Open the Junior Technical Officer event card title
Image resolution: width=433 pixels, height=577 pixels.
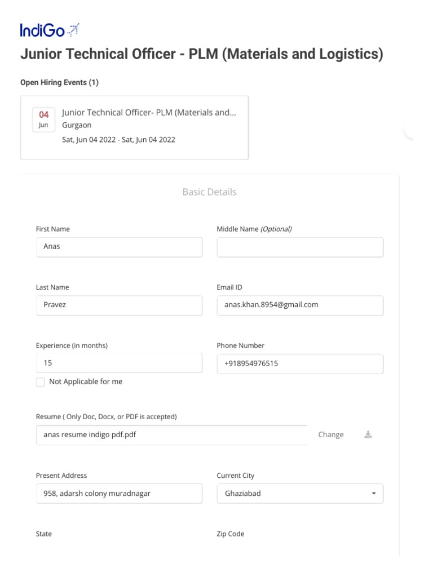click(149, 113)
